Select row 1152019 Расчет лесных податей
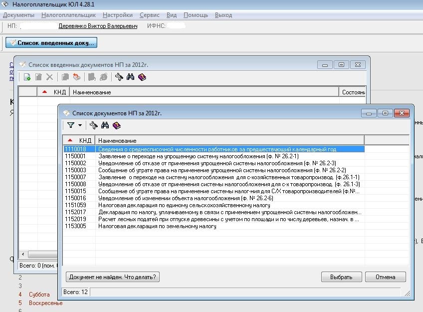423x312 pixels. [214, 219]
